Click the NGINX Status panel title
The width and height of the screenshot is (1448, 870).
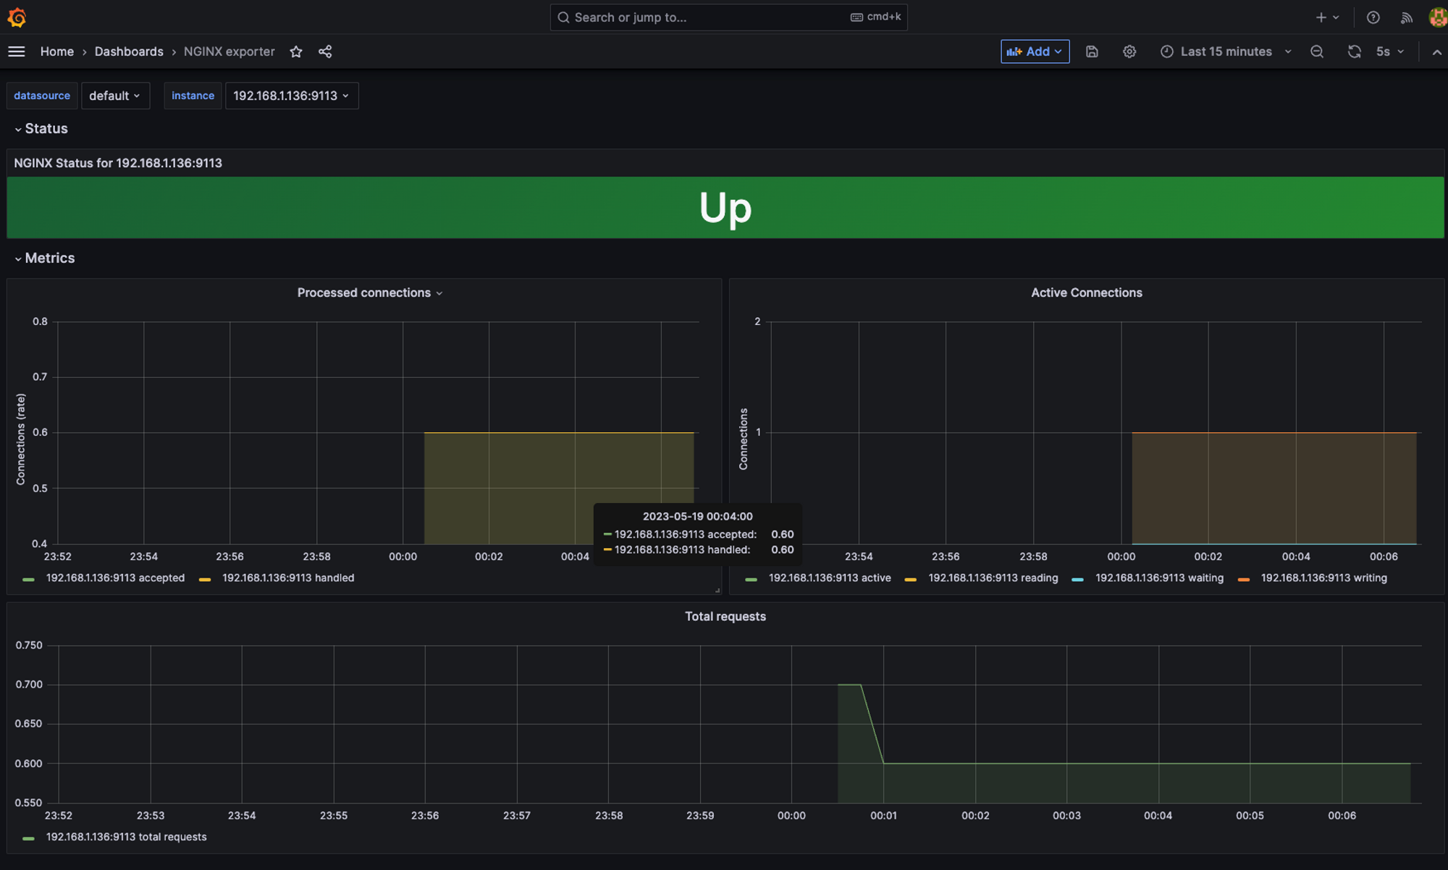(x=118, y=163)
